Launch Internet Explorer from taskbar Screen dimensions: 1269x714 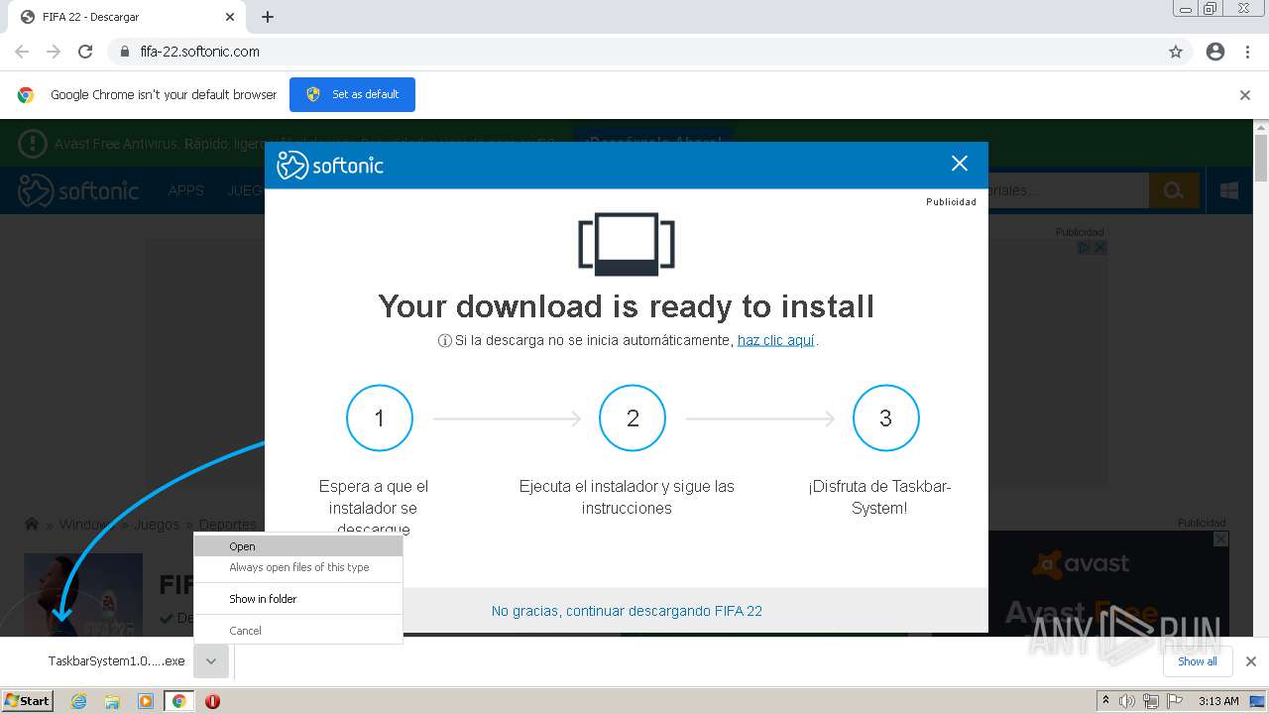[x=78, y=701]
